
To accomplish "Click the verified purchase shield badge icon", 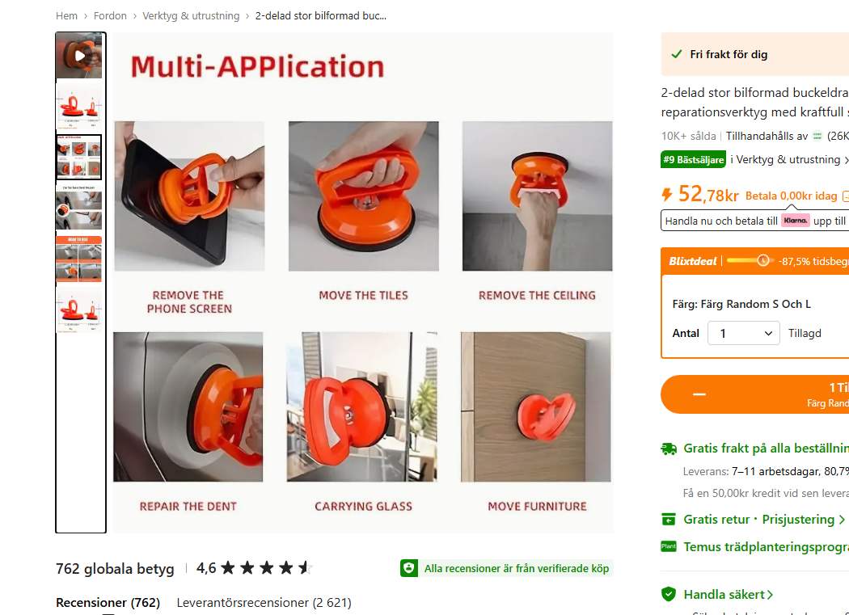I will coord(409,568).
